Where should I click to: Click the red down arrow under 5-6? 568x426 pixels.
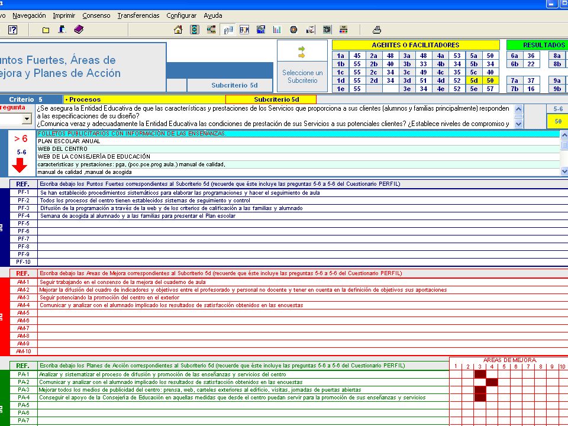[20, 165]
